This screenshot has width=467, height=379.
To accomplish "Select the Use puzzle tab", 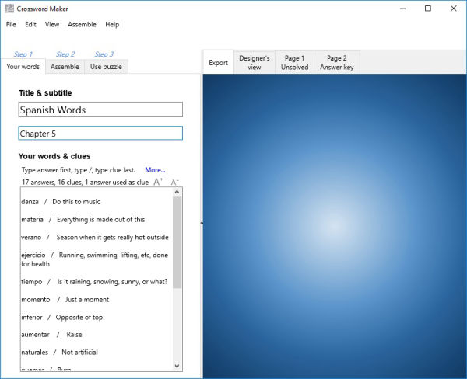I will (x=106, y=67).
